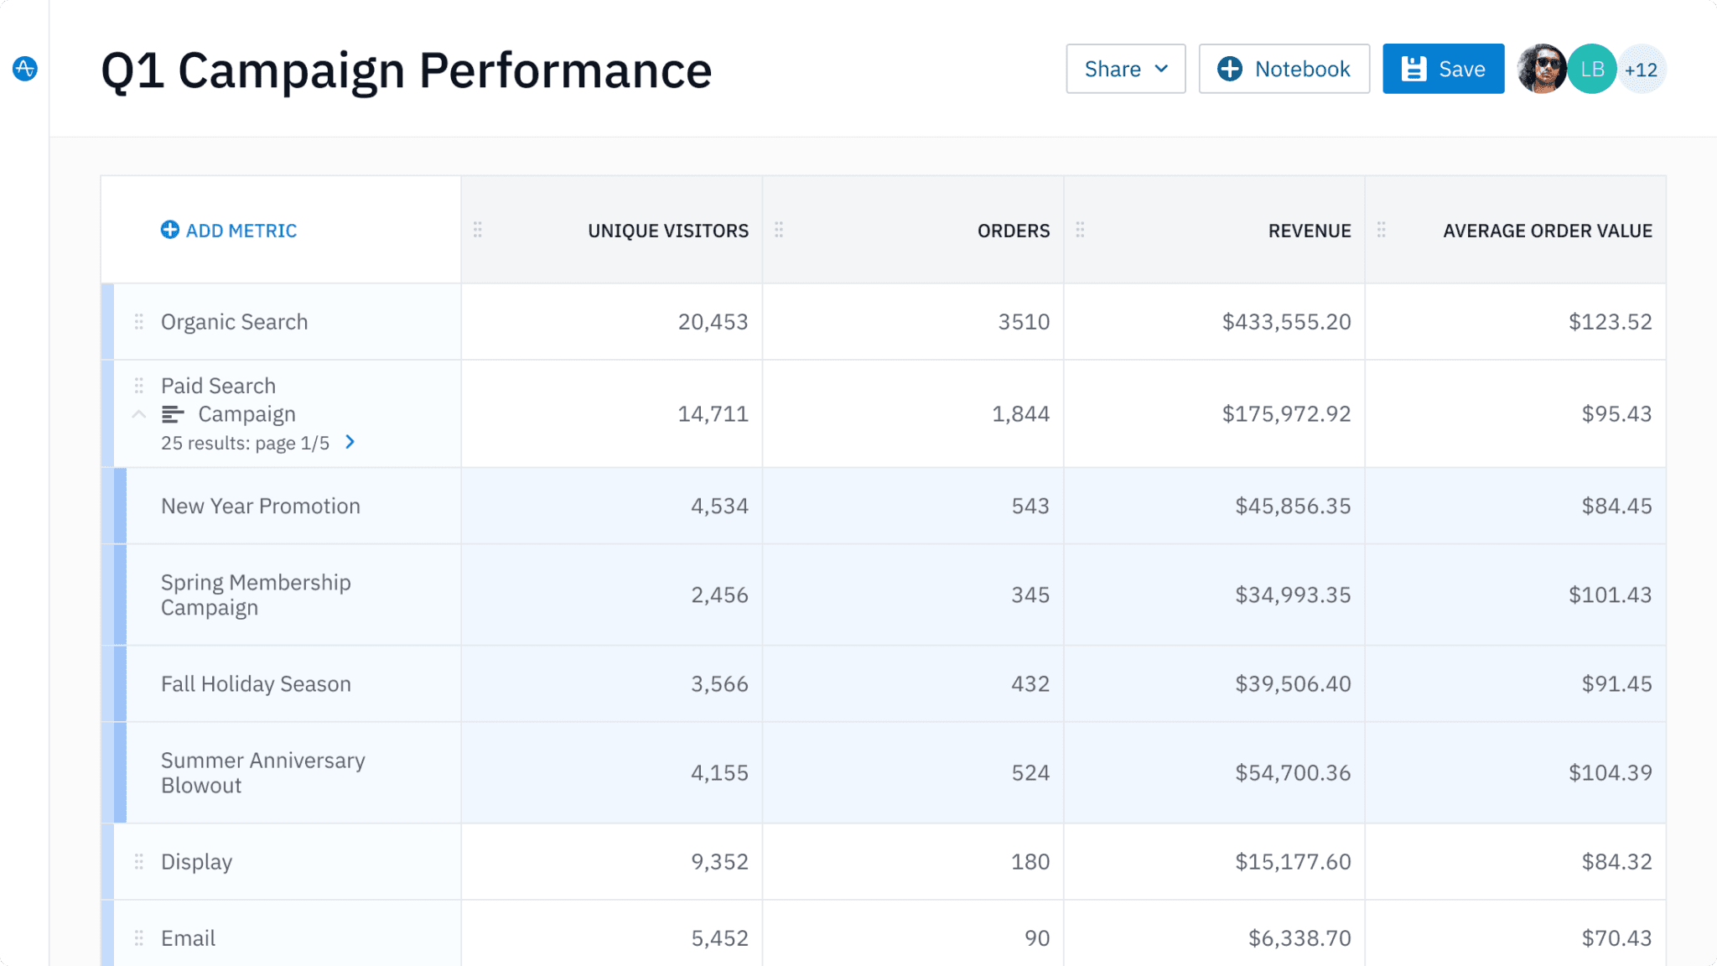
Task: Select the New Year Promotion row
Action: [261, 506]
